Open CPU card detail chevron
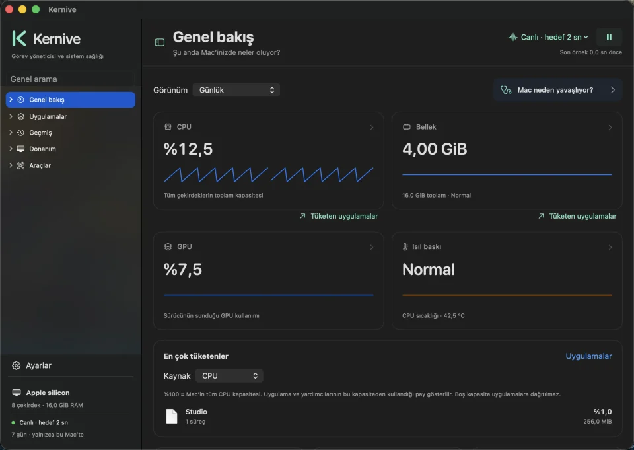This screenshot has width=634, height=450. coord(372,127)
